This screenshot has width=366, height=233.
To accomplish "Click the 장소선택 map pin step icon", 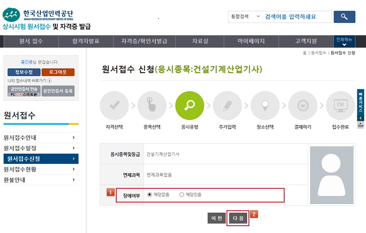I will [x=265, y=106].
